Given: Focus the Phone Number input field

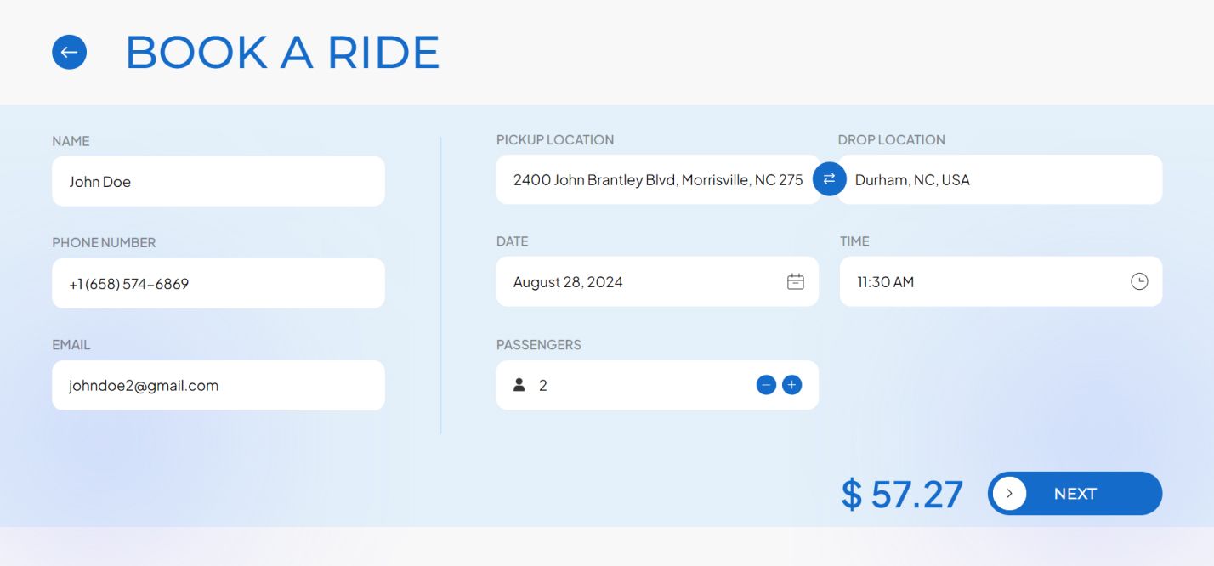Looking at the screenshot, I should [218, 284].
